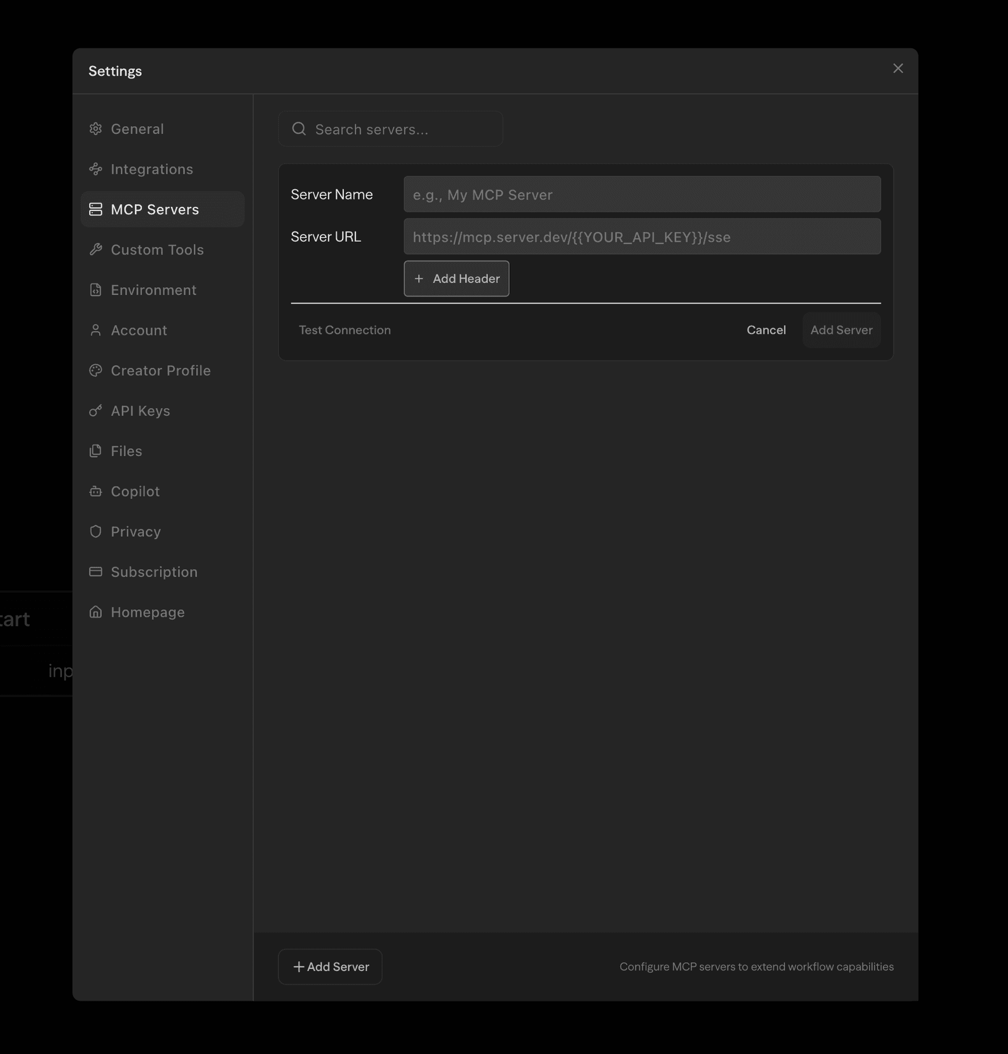Select the MCP Servers icon

pyautogui.click(x=96, y=209)
